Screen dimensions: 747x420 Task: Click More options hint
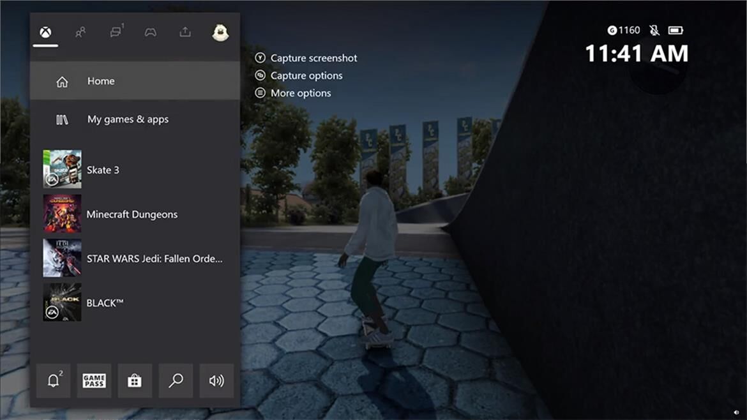[x=293, y=93]
